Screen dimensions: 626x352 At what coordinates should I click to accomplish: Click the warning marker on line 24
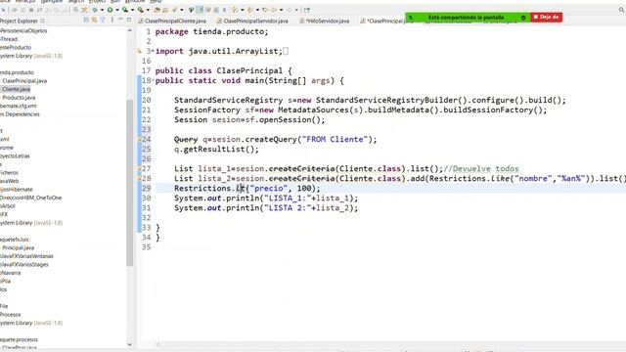pyautogui.click(x=139, y=139)
